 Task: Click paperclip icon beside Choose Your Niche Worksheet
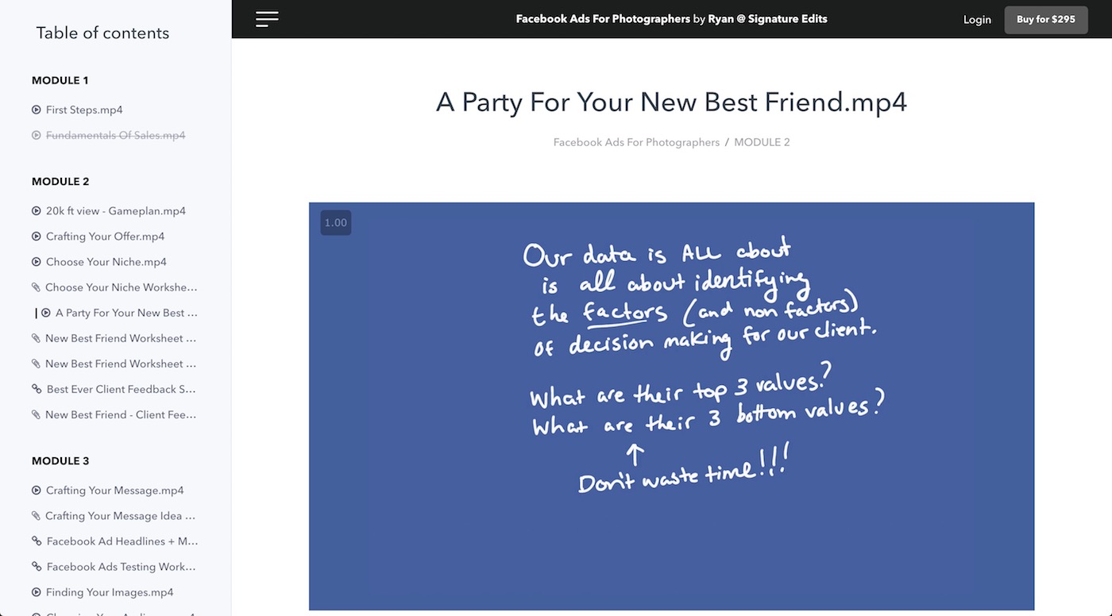36,287
